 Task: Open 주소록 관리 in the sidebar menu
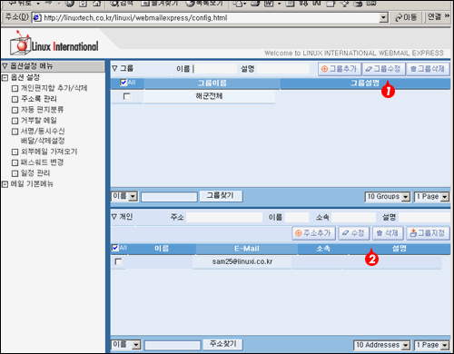click(39, 99)
